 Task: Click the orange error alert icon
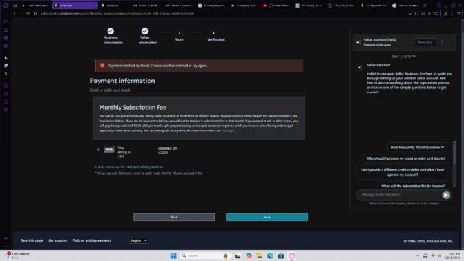coord(102,65)
